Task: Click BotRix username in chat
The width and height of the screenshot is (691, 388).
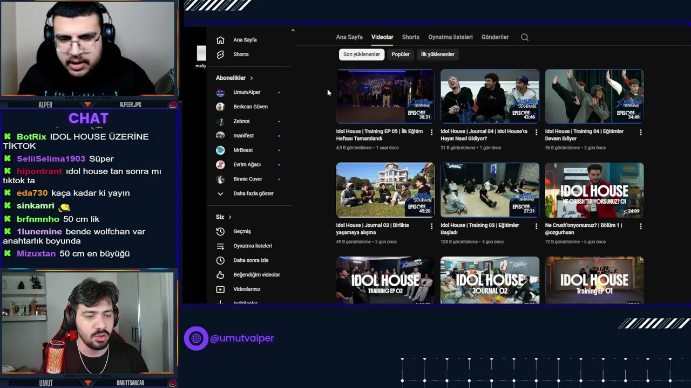Action: point(31,137)
